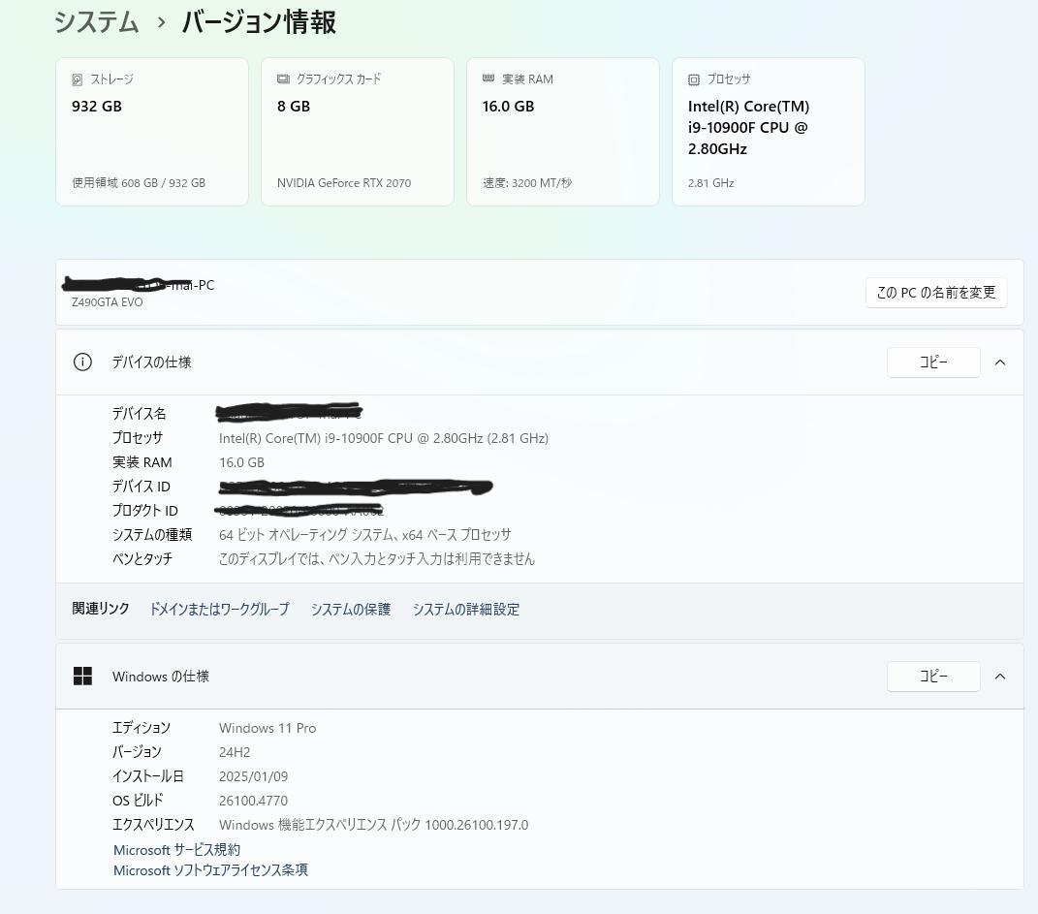
Task: Click the Z490GTA EVO device name area
Action: pyautogui.click(x=107, y=301)
